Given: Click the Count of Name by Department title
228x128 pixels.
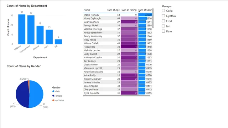Looking at the screenshot, I should tap(27, 6).
